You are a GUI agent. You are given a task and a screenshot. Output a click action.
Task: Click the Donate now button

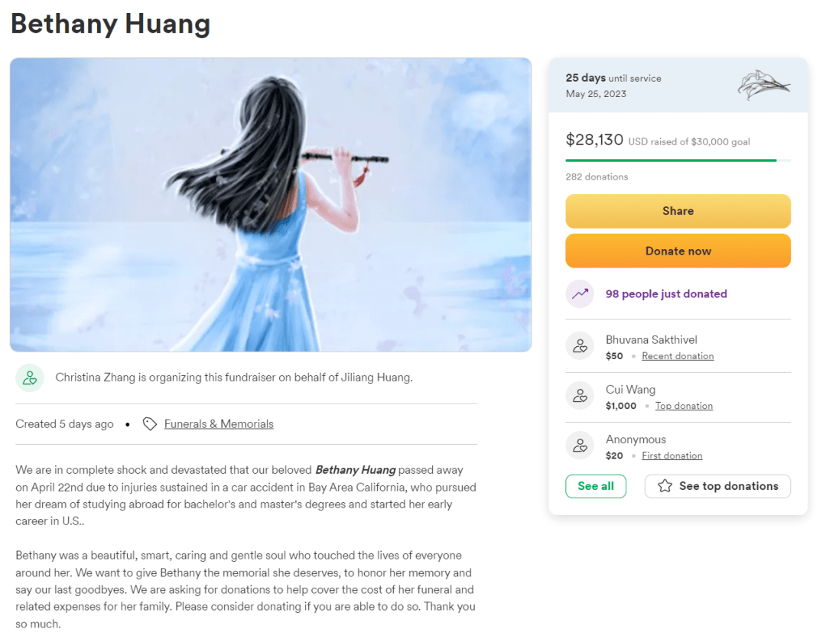click(678, 251)
